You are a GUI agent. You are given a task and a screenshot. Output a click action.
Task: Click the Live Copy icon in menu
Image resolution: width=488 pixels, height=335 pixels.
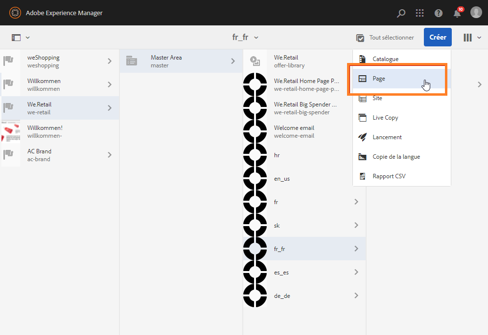point(362,118)
